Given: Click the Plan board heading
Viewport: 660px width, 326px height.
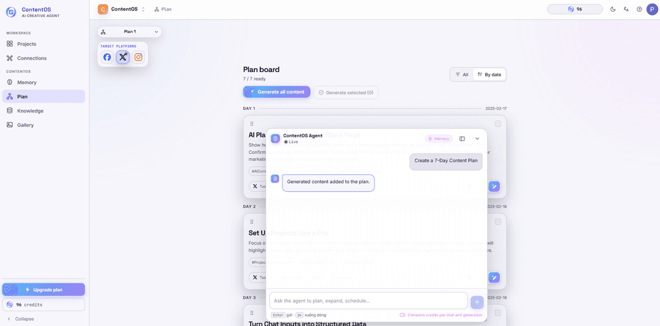Looking at the screenshot, I should click(x=261, y=70).
